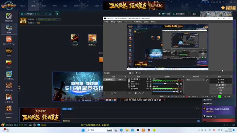The height and width of the screenshot is (133, 237).
Task: Move the scene up with the arrow
Action: [112, 93]
